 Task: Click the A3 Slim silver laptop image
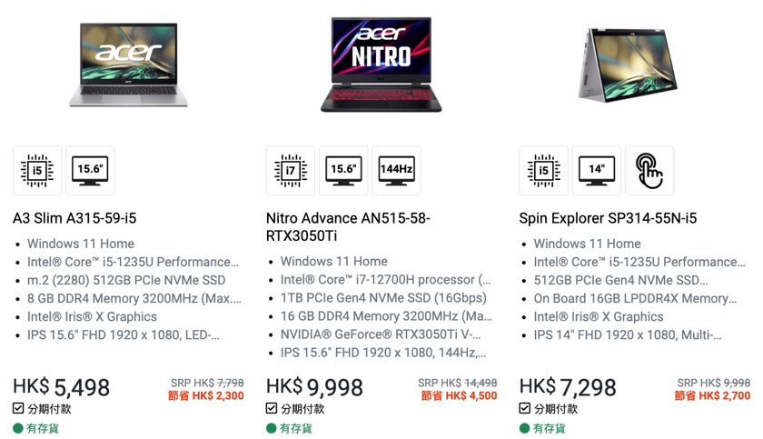click(128, 65)
